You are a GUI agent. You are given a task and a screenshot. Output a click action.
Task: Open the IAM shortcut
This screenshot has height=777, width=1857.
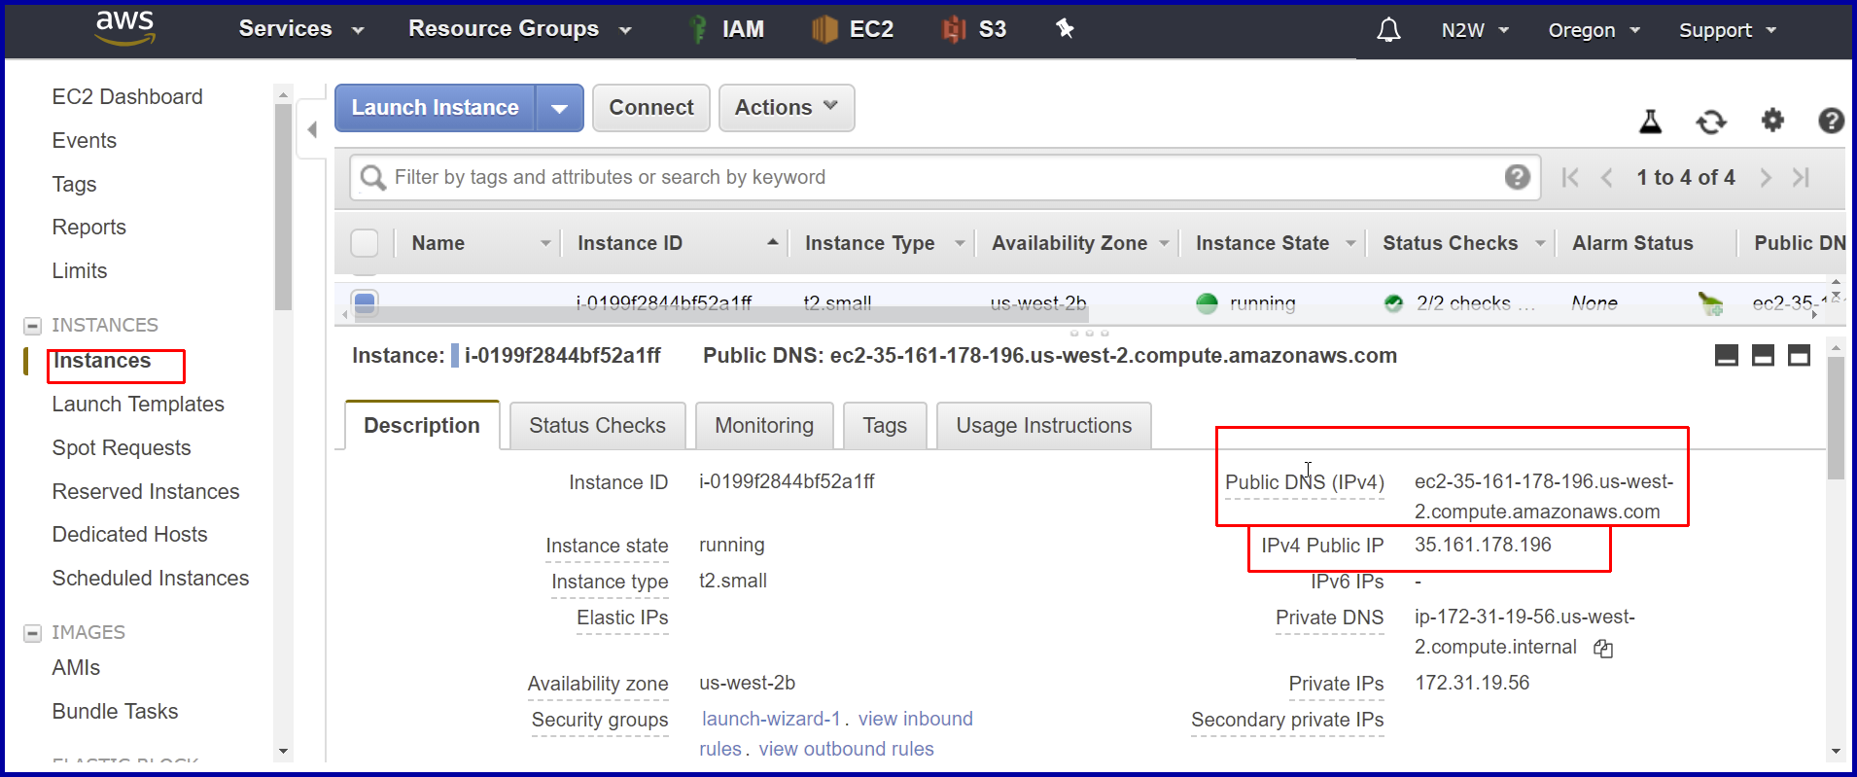[x=725, y=29]
